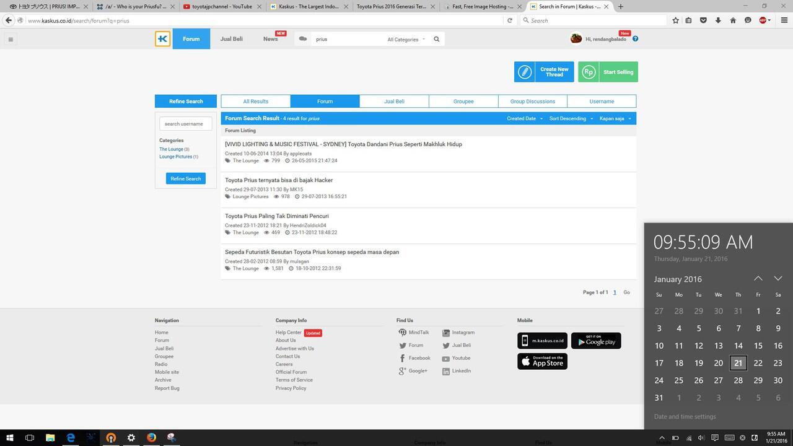Open the All Categories dropdown

click(406, 39)
